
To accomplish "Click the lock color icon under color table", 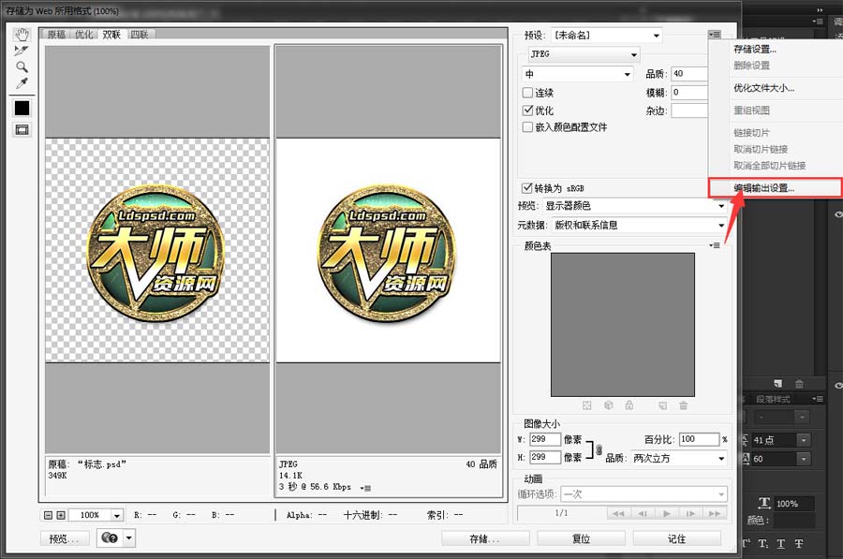I will (x=629, y=405).
